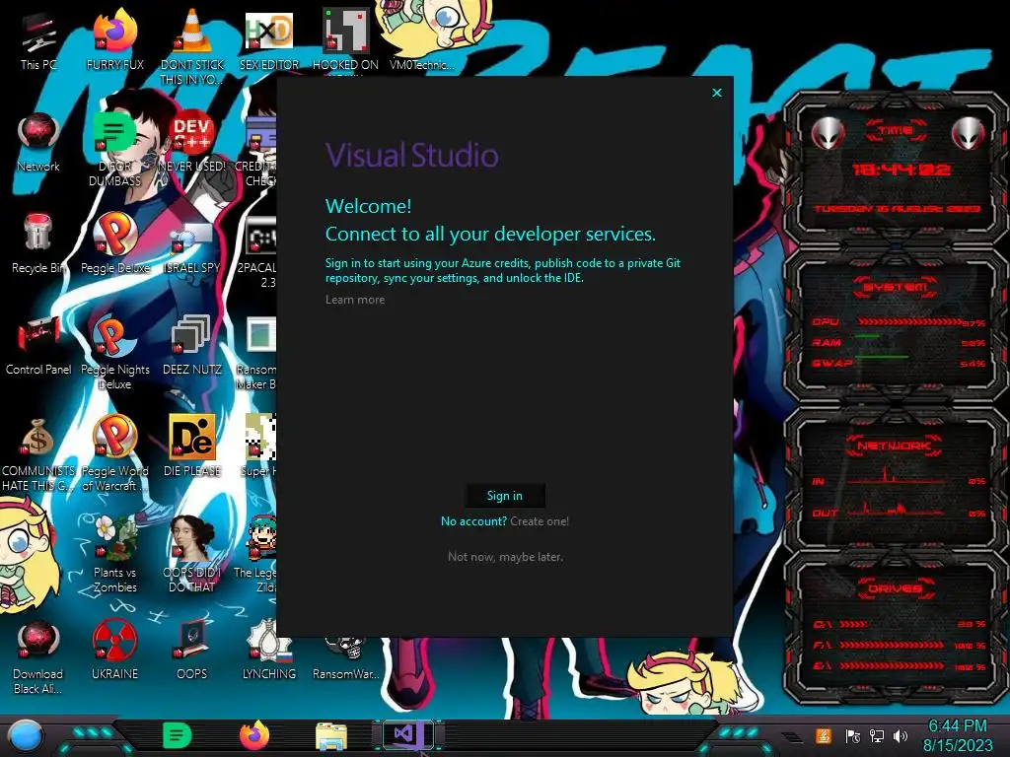Open the taskbar clock showing 6:44 PM
The height and width of the screenshot is (757, 1010).
tap(958, 735)
